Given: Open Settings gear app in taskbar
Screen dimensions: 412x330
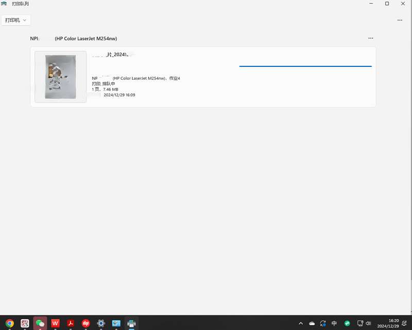Looking at the screenshot, I should pyautogui.click(x=101, y=323).
